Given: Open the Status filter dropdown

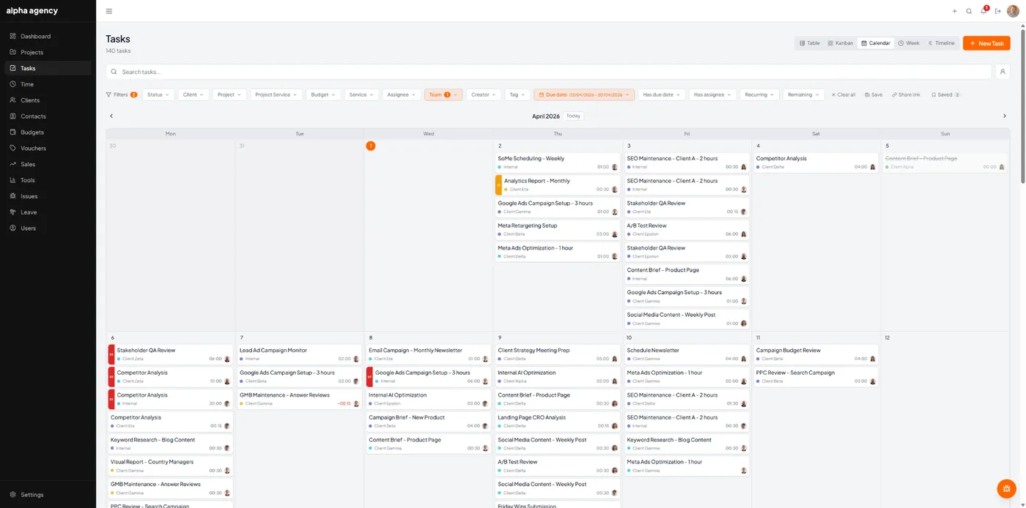Looking at the screenshot, I should pyautogui.click(x=158, y=94).
